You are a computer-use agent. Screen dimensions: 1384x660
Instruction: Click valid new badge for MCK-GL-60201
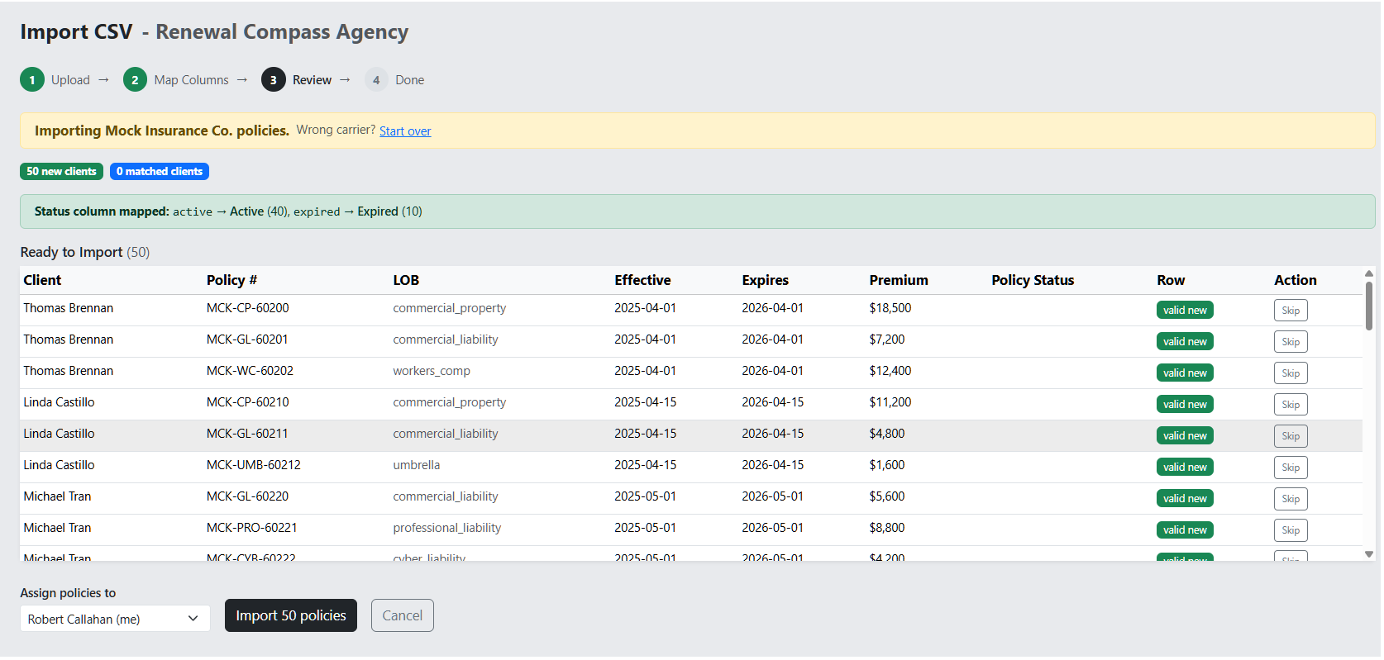click(1185, 342)
